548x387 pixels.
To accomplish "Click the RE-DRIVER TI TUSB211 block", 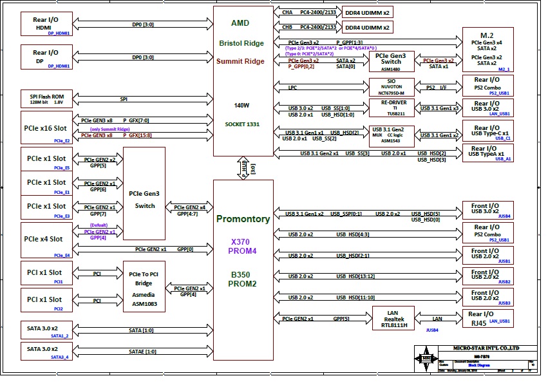I will tap(391, 108).
